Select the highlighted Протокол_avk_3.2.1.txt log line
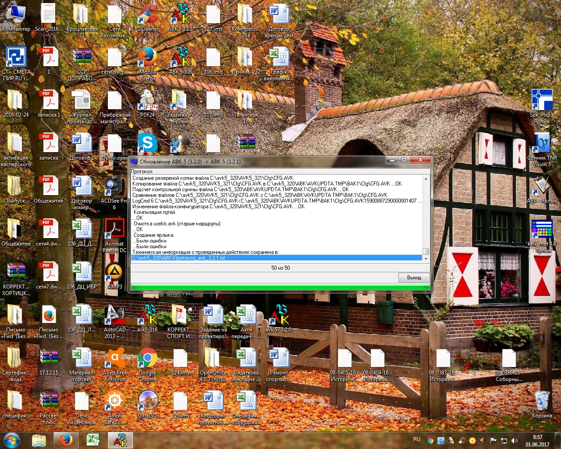Image resolution: width=561 pixels, height=449 pixels. point(276,258)
